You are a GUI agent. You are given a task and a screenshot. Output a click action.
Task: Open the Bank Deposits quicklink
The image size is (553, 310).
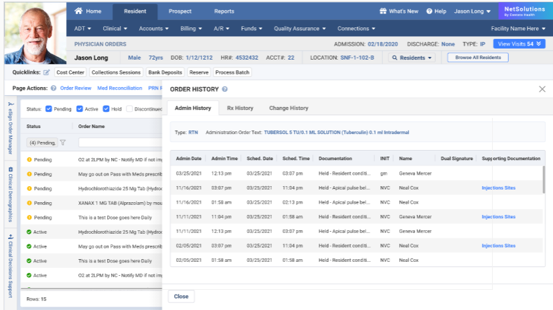pyautogui.click(x=165, y=72)
